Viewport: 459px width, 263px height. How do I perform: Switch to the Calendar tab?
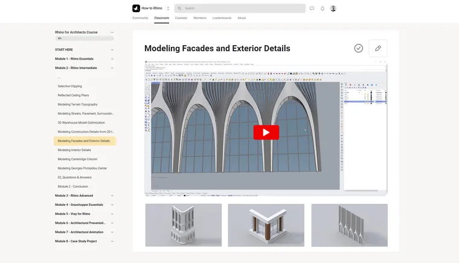(x=181, y=18)
